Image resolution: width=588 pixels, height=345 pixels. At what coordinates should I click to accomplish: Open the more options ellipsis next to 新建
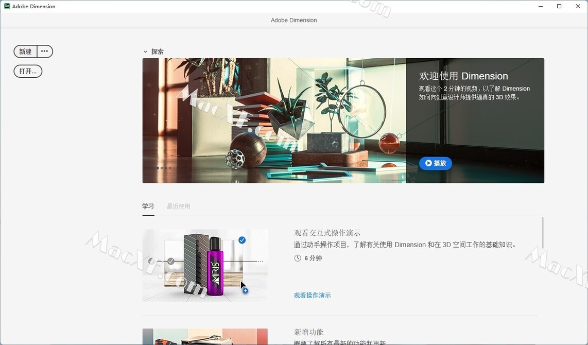click(45, 51)
